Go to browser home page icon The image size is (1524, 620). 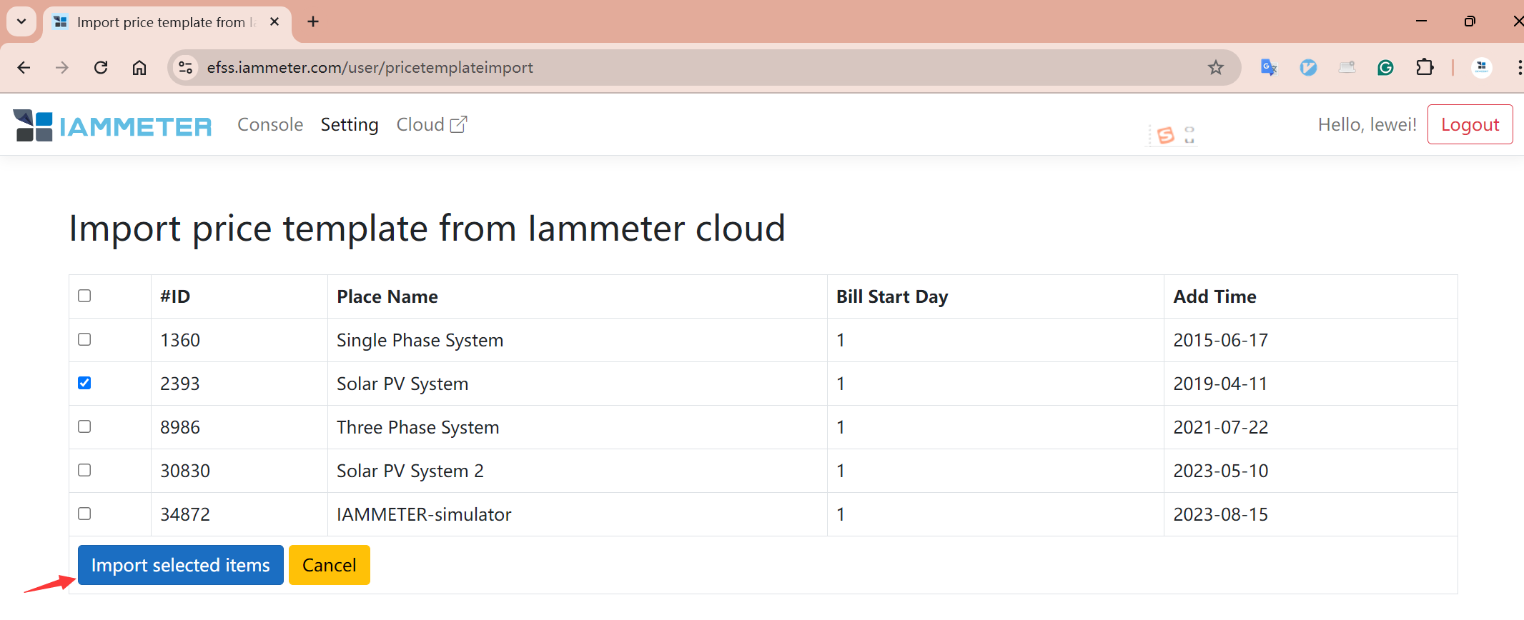click(139, 67)
